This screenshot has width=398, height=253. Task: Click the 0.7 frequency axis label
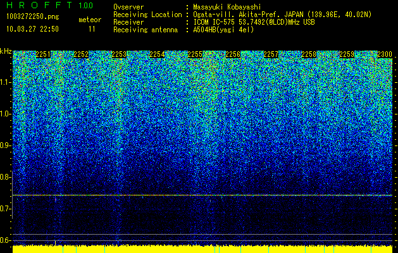click(x=5, y=209)
